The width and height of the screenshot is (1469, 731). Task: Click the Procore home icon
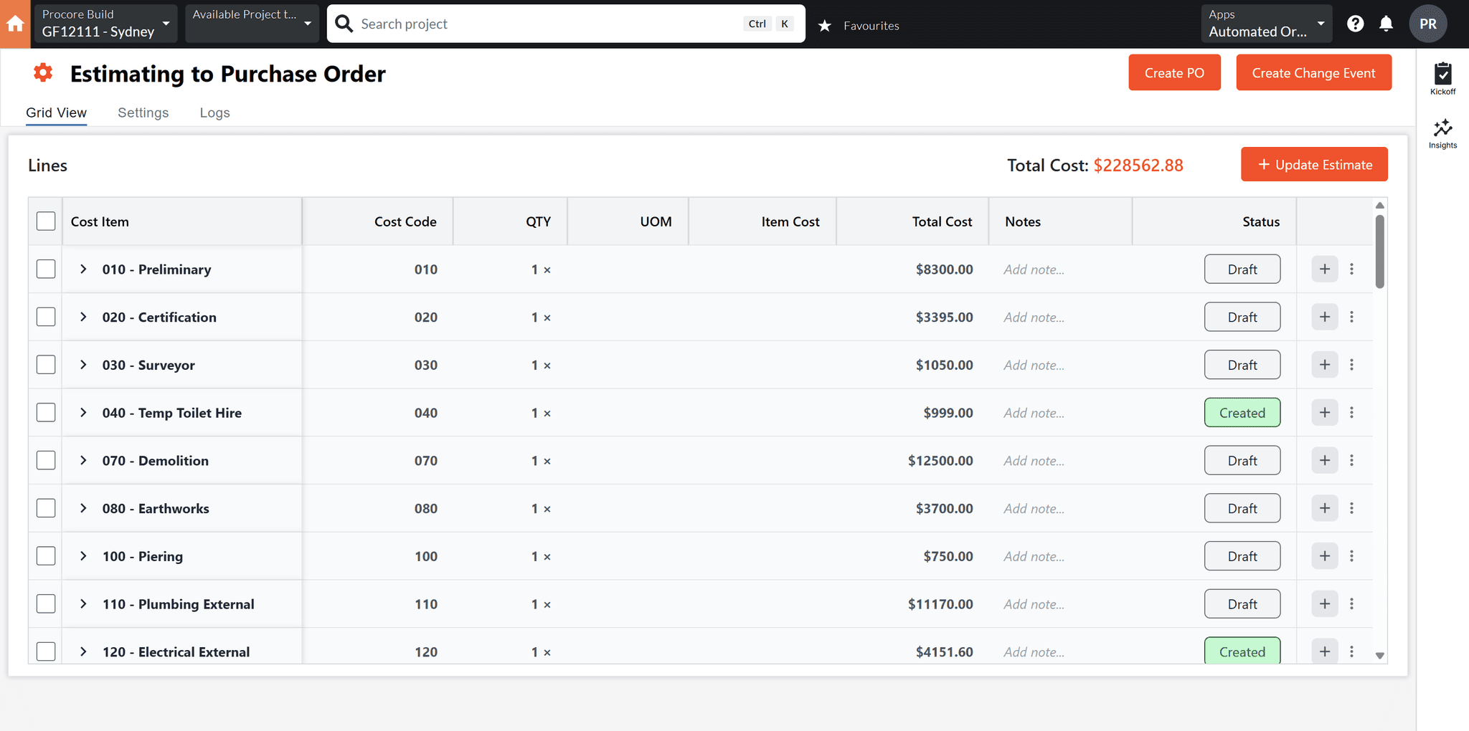[15, 23]
